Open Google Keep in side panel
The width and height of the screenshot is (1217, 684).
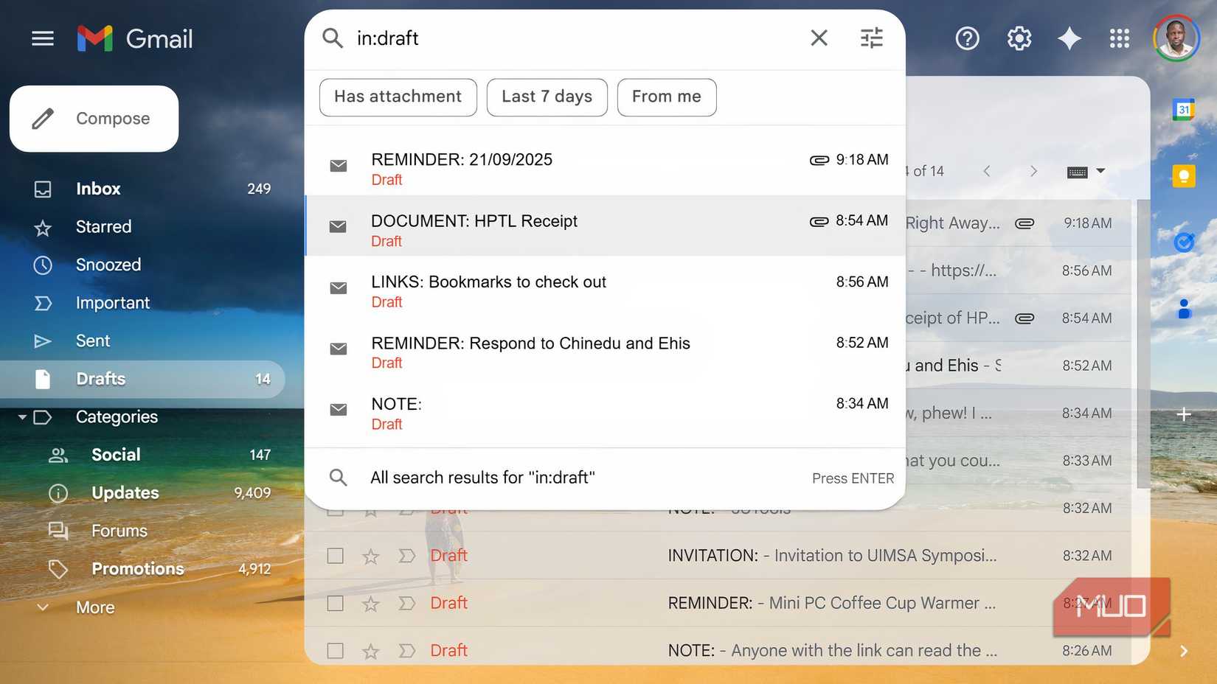coord(1184,176)
